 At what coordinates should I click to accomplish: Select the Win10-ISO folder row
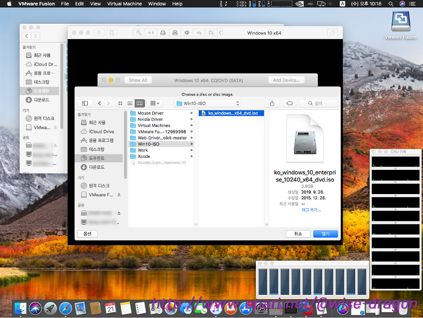[x=161, y=144]
